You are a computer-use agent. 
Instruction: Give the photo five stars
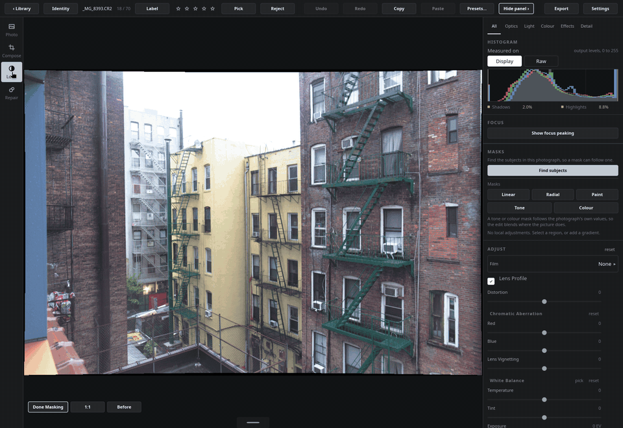coord(212,8)
